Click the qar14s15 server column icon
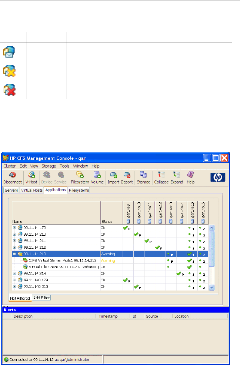Screen dimensions: 240x365 tap(192, 221)
